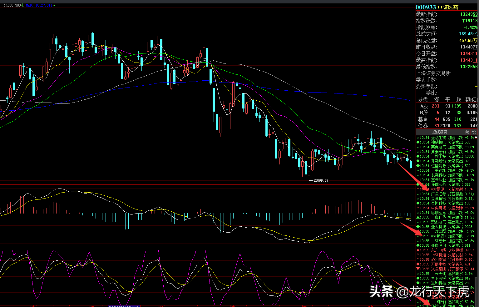Viewport: 479px width, 307px height.
Task: Select the 泸州老窖 拉升指数 alert row
Action: click(x=445, y=259)
